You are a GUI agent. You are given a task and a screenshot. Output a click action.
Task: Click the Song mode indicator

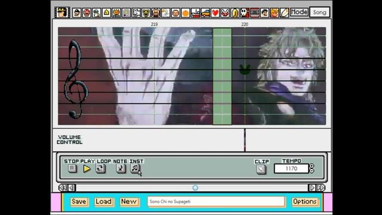pos(320,12)
